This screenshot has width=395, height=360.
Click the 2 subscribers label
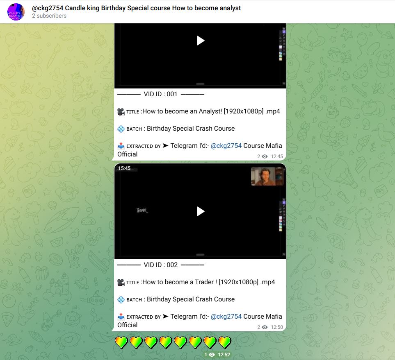tap(49, 16)
